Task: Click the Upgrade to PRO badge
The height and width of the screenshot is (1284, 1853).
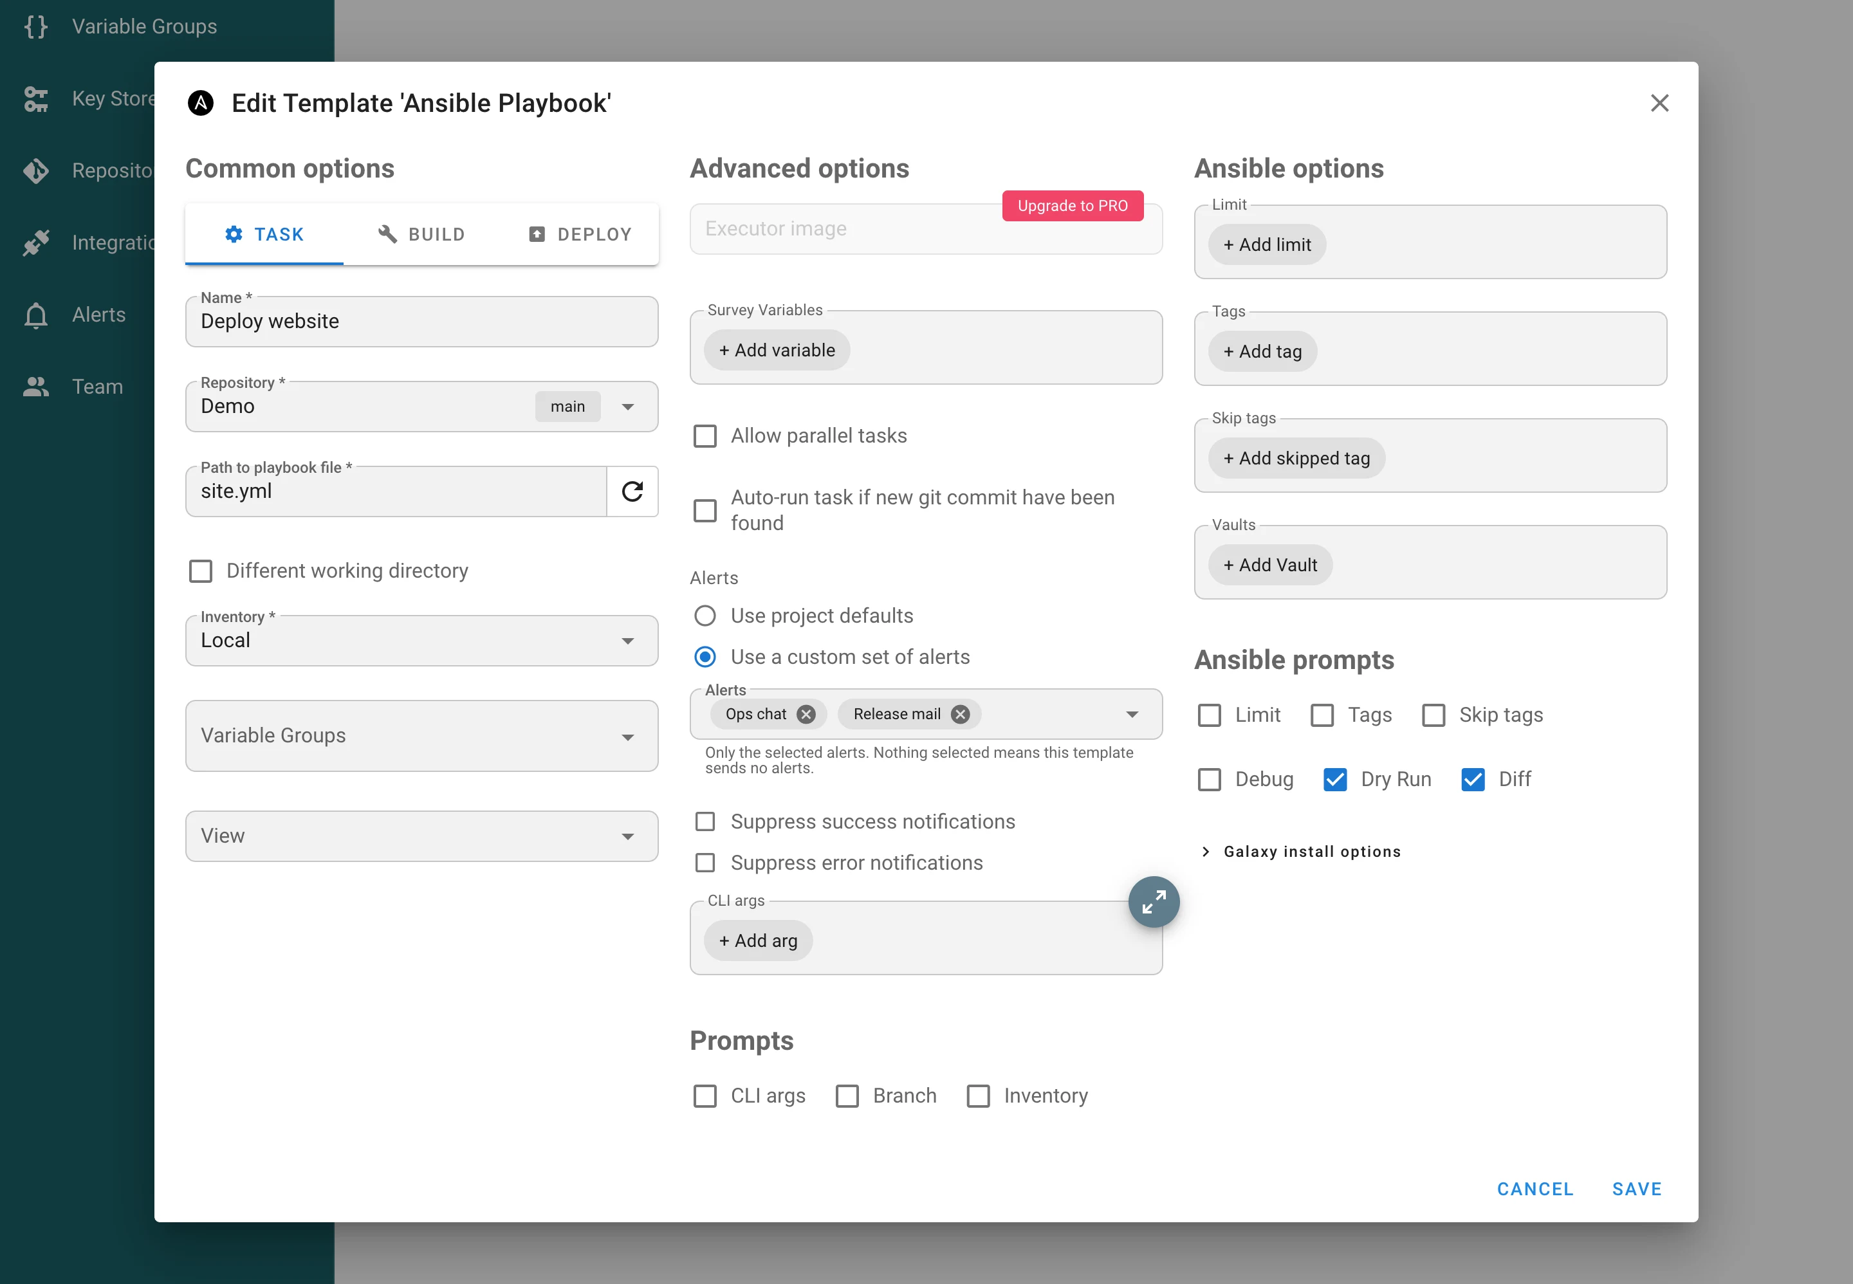Action: (x=1073, y=206)
